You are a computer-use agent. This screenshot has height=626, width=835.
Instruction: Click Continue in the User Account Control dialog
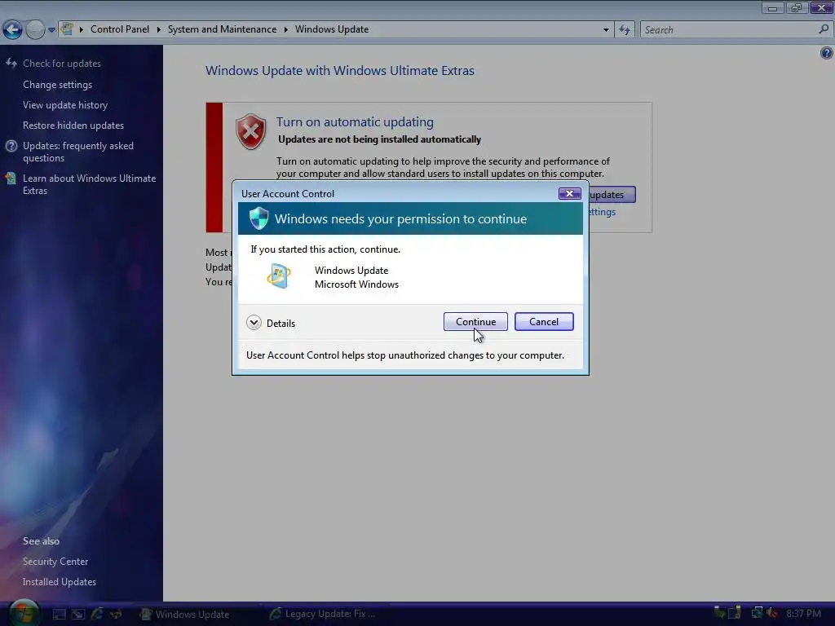point(475,321)
